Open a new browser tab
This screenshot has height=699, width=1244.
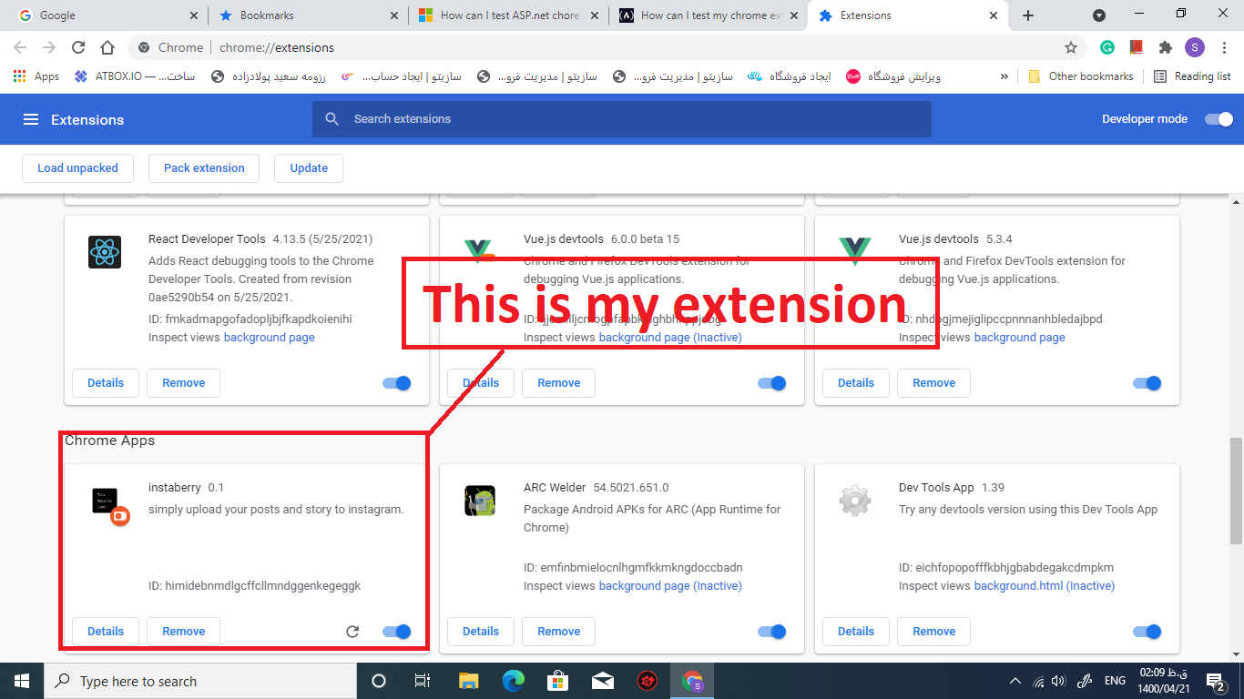pos(1028,15)
